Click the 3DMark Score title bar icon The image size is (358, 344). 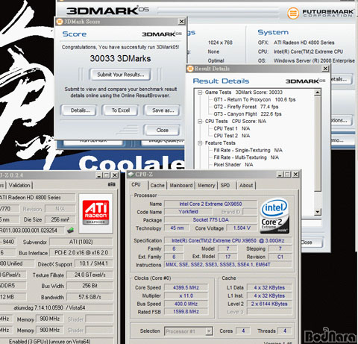click(60, 22)
